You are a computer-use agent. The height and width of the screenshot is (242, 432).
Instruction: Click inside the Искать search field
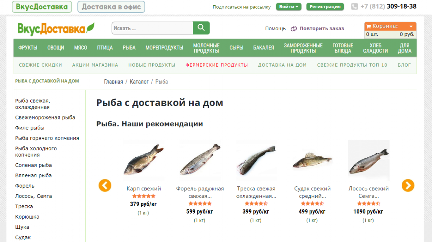pos(152,28)
